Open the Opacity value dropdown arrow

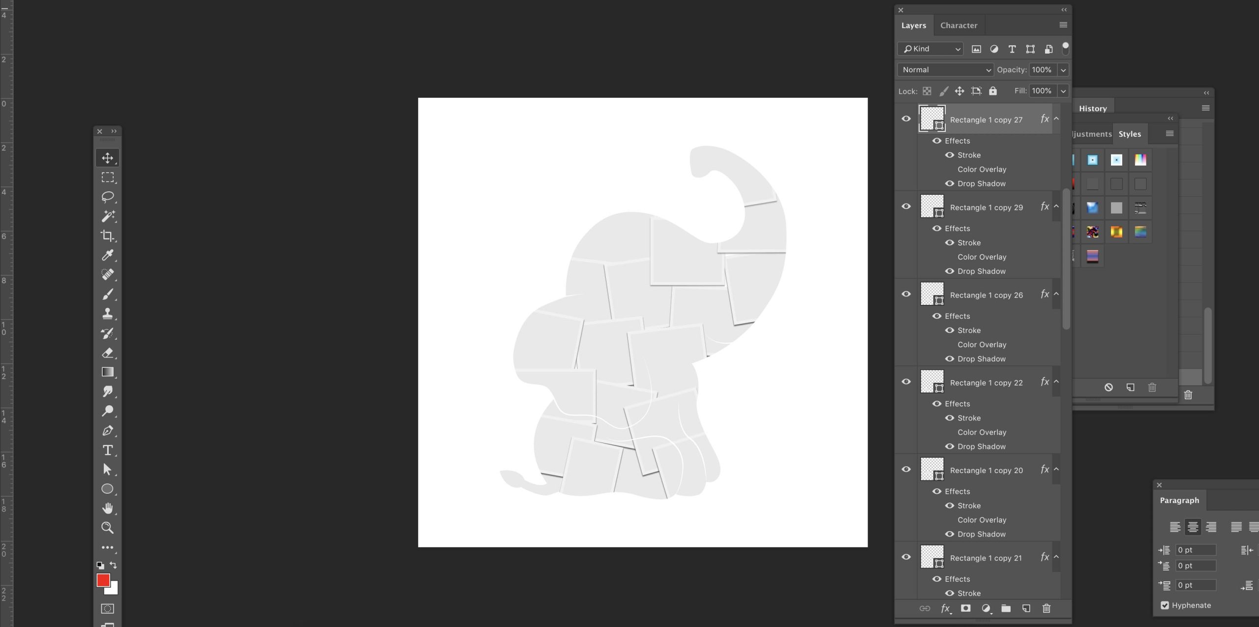tap(1063, 70)
